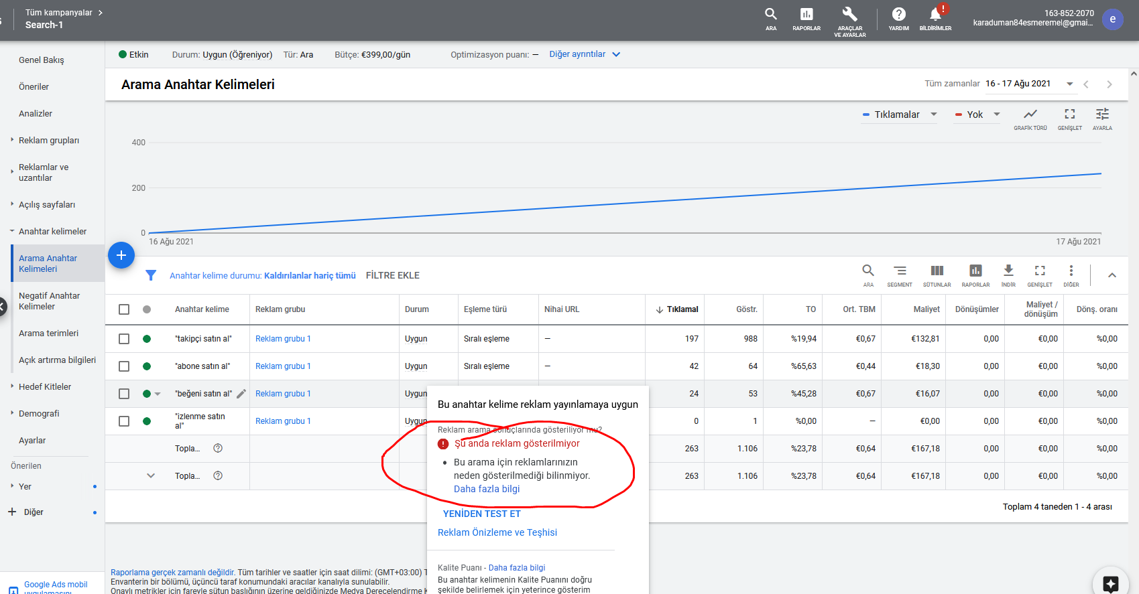Click Tüm kampanyalar breadcrumb
The width and height of the screenshot is (1139, 594).
pos(59,13)
